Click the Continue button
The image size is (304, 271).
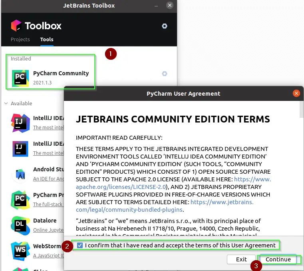click(278, 259)
